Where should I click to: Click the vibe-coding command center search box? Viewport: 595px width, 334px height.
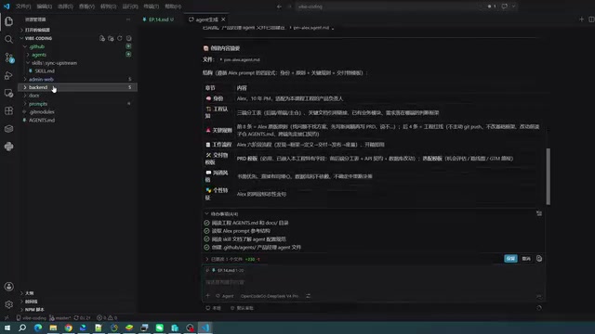point(388,6)
